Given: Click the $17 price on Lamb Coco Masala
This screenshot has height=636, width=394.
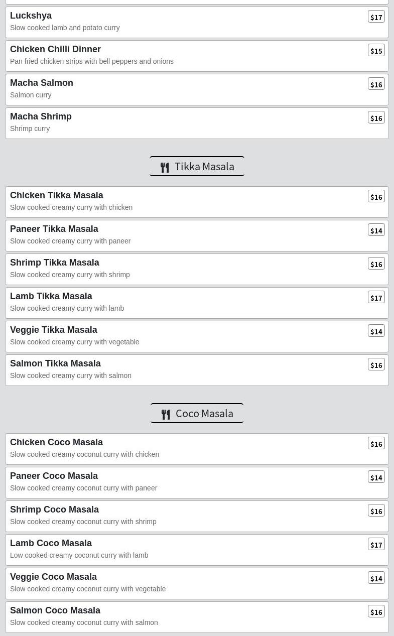Looking at the screenshot, I should tap(376, 545).
